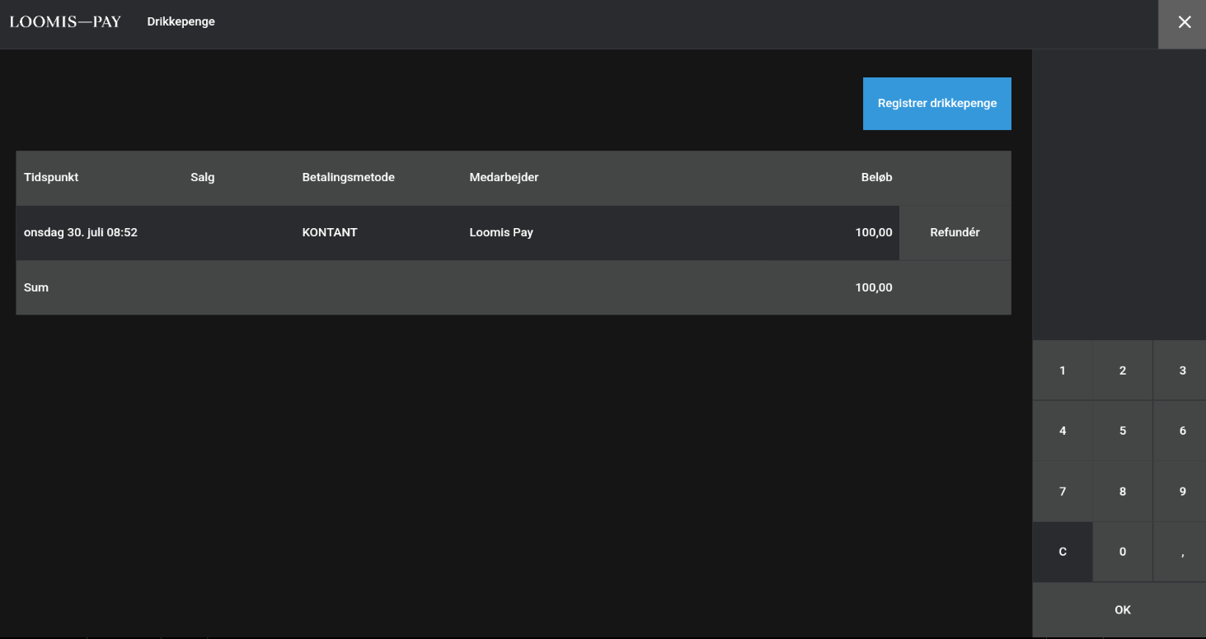Tap the 8 keypad button

1122,492
